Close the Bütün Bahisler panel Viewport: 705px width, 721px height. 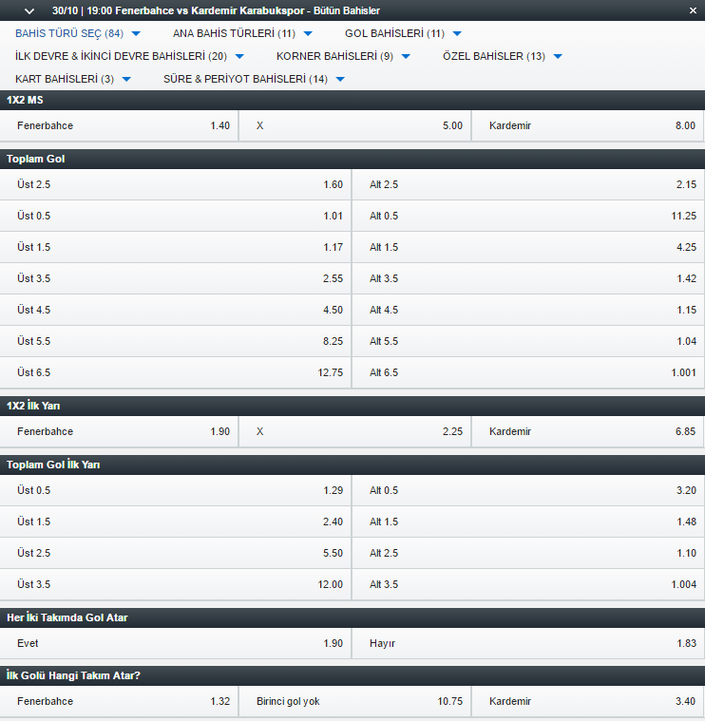pyautogui.click(x=693, y=10)
